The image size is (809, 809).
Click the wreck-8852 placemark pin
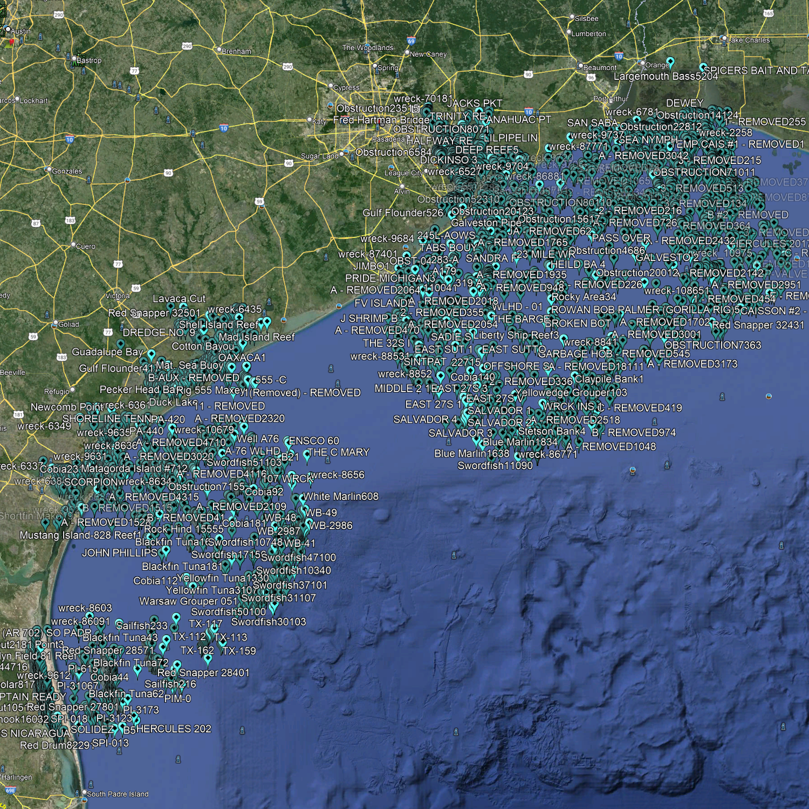point(440,376)
